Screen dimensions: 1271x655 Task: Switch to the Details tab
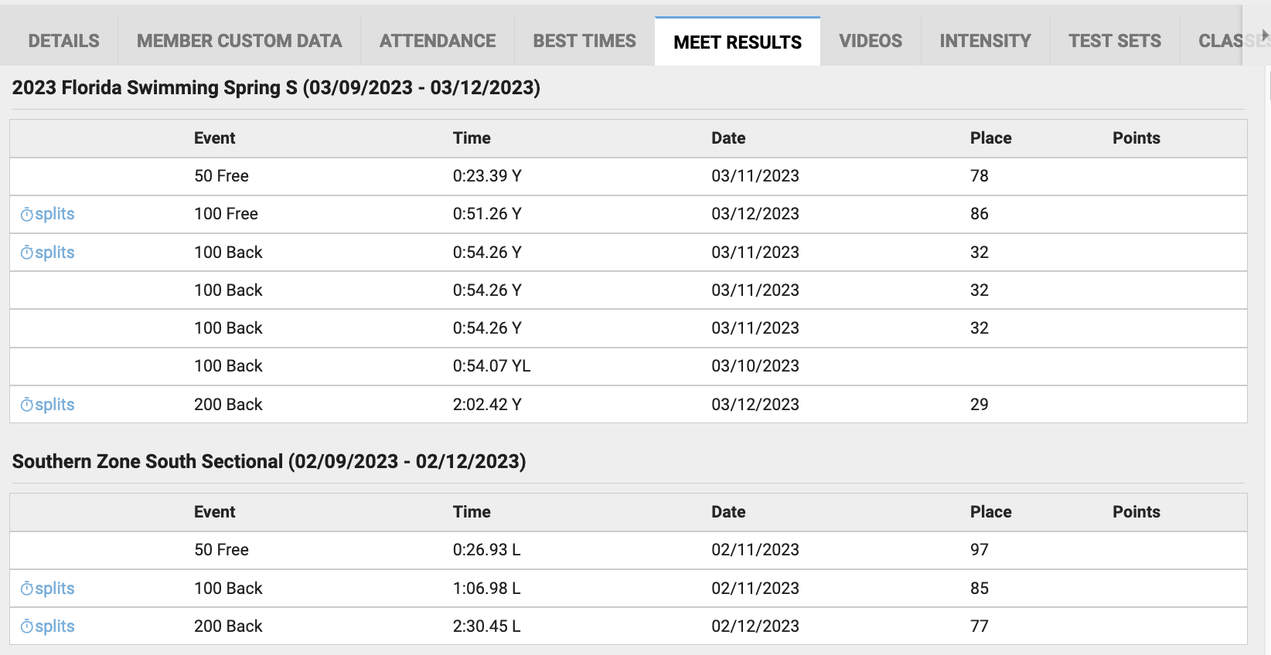point(63,41)
